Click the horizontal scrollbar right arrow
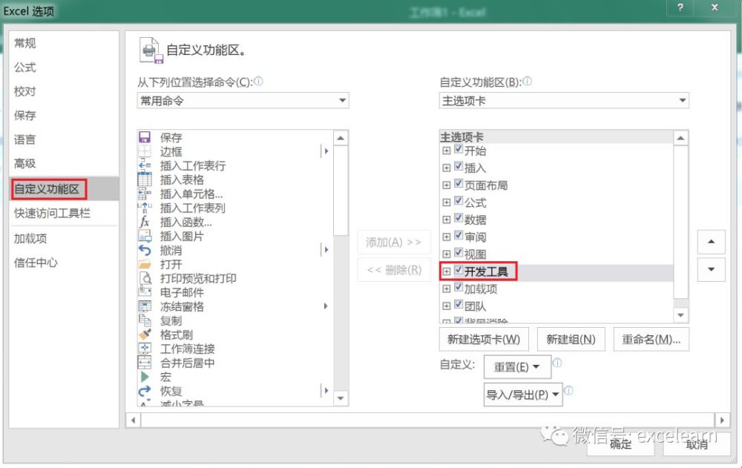 (722, 420)
